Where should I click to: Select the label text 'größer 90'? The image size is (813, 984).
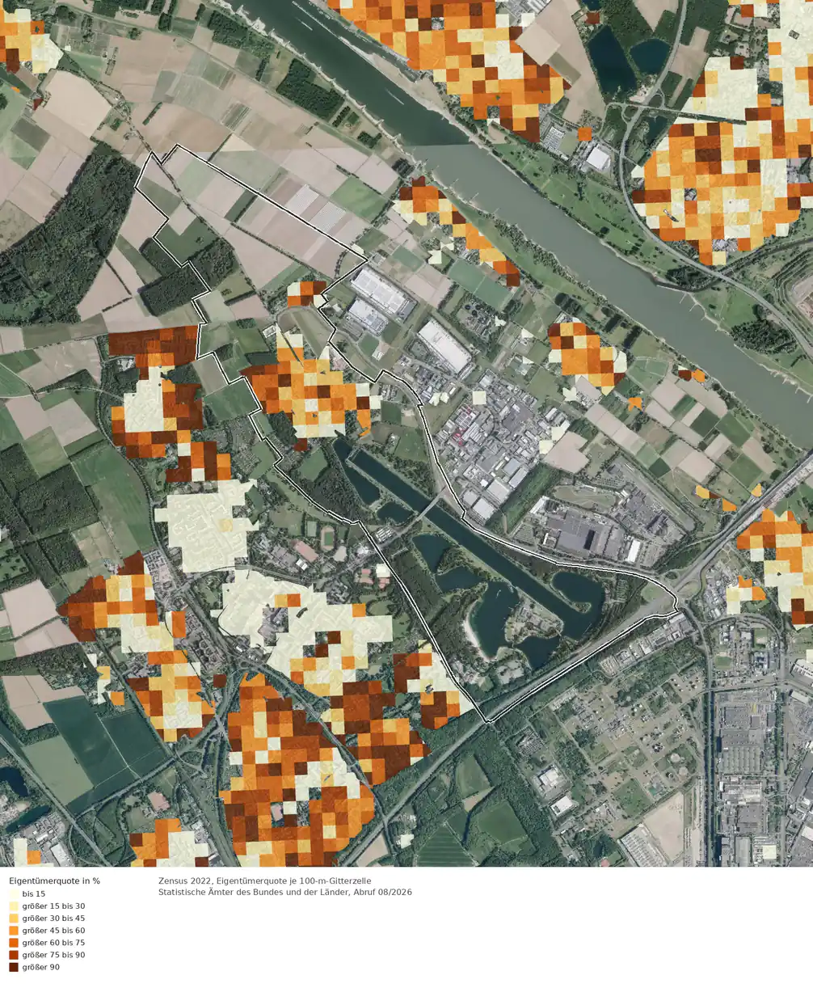click(x=41, y=967)
